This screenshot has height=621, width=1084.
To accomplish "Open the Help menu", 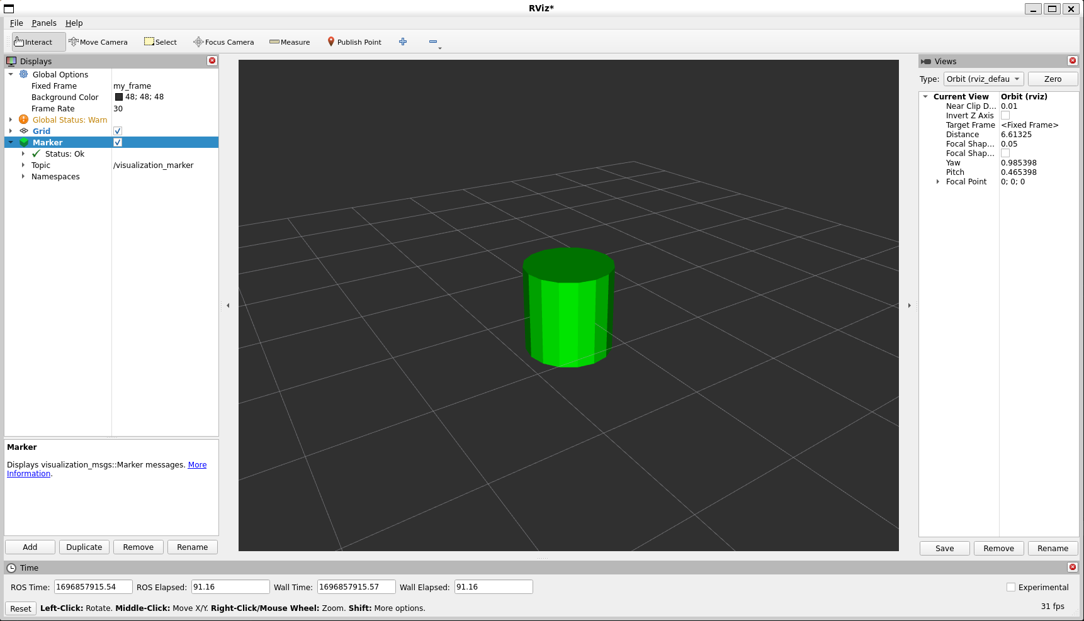I will pos(74,23).
